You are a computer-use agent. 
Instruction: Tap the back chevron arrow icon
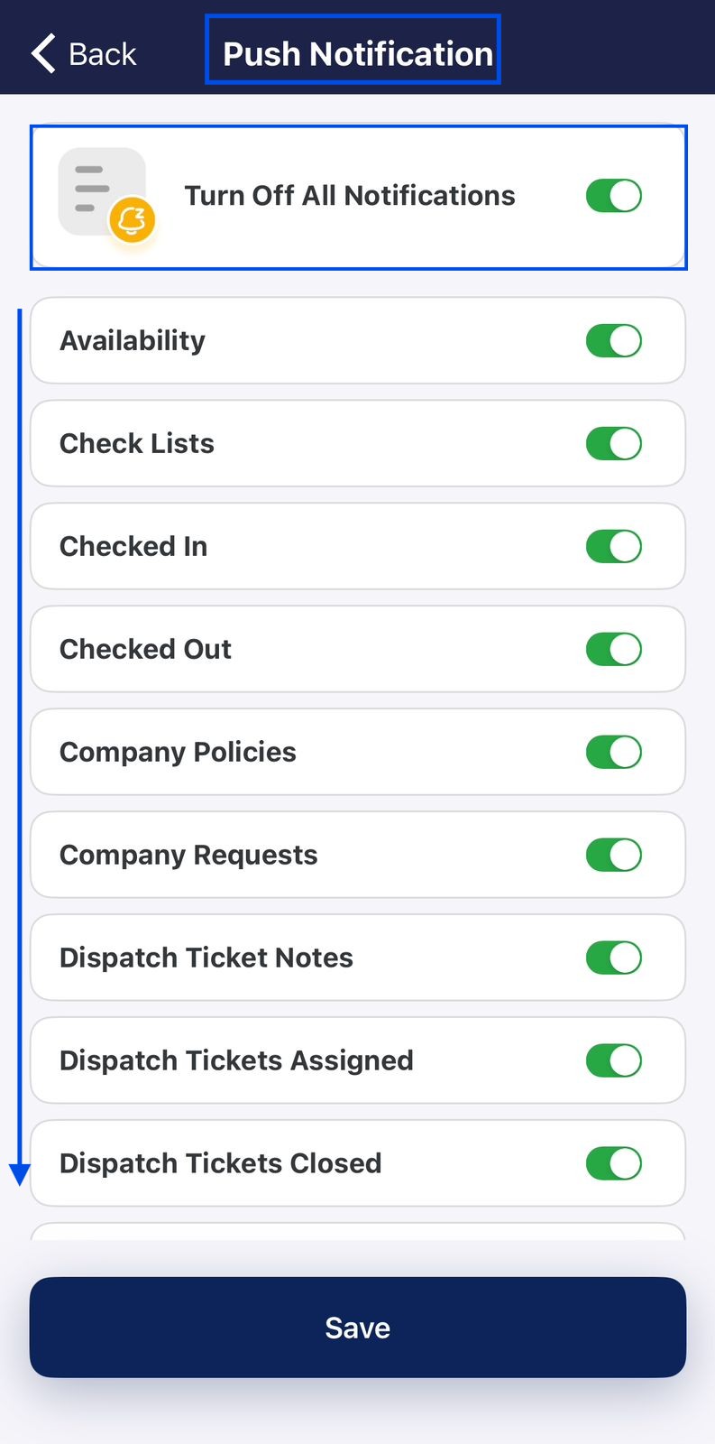pos(43,53)
